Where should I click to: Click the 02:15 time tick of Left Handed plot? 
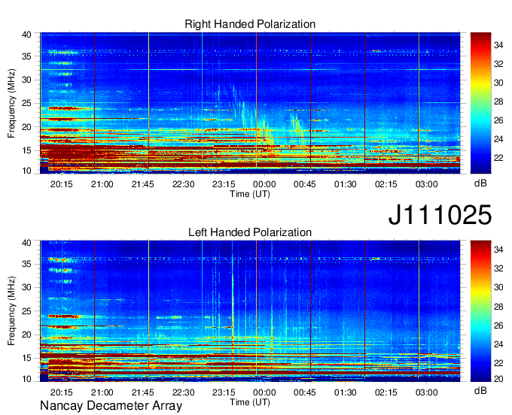[386, 392]
